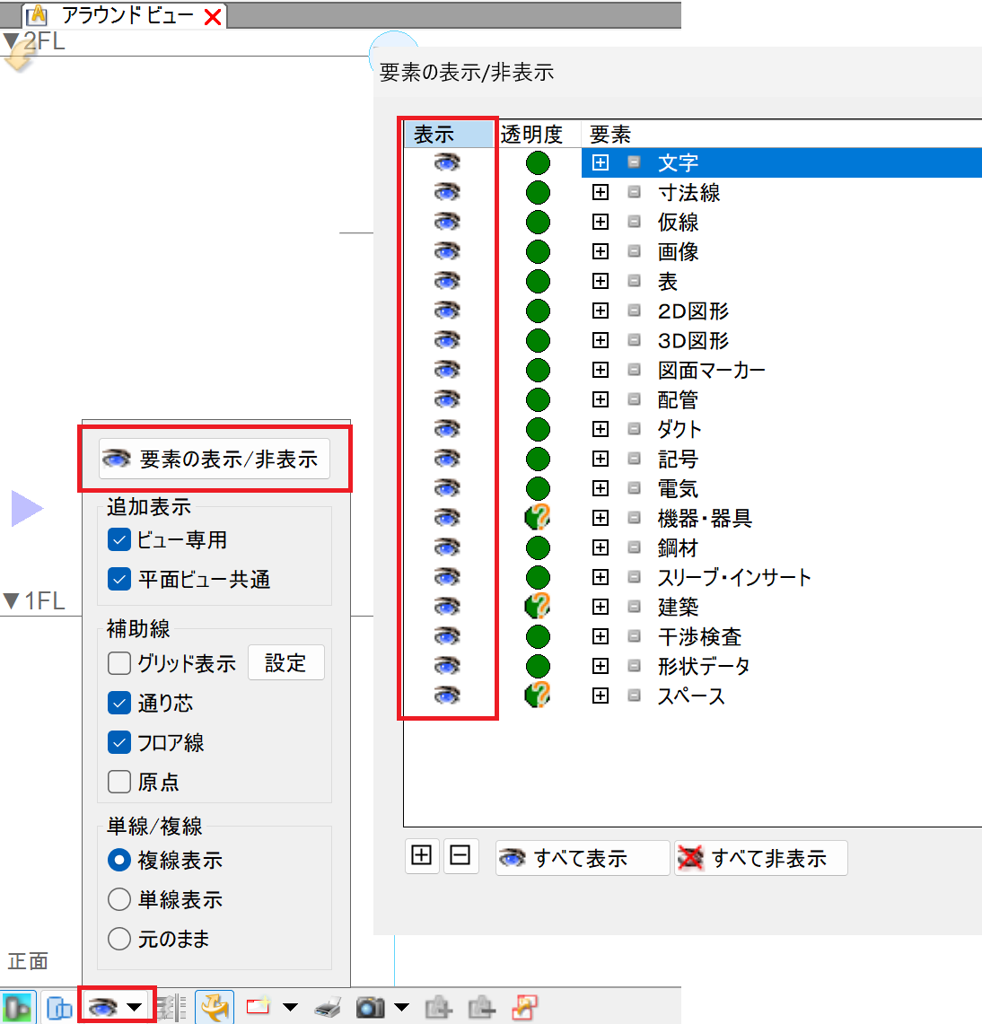Click the printer icon in bottom toolbar
Viewport: 982px width, 1024px height.
tap(328, 1008)
